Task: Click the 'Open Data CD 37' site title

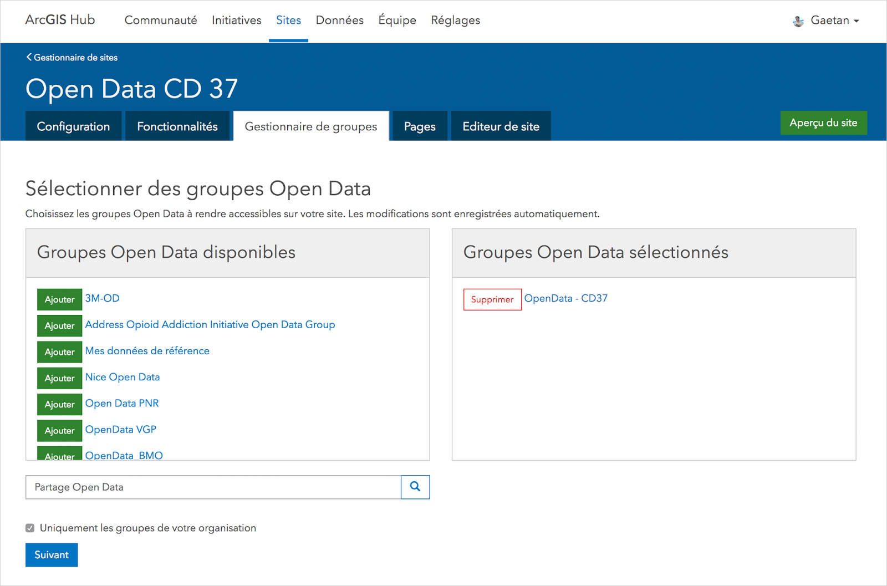Action: tap(132, 89)
